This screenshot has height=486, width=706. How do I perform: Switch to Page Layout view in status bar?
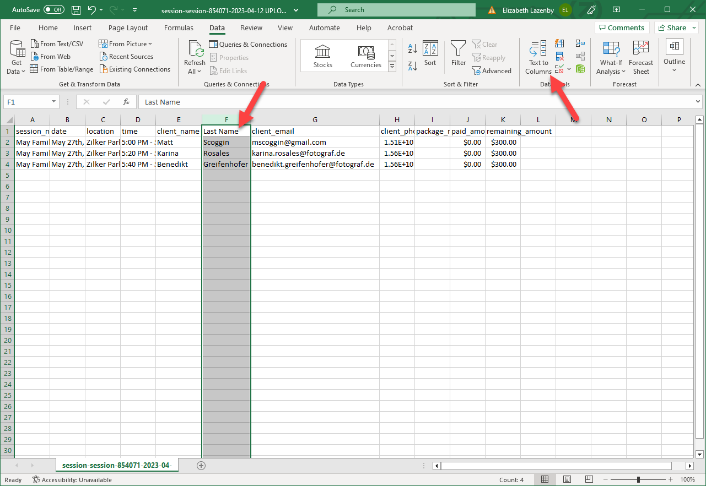tap(567, 479)
